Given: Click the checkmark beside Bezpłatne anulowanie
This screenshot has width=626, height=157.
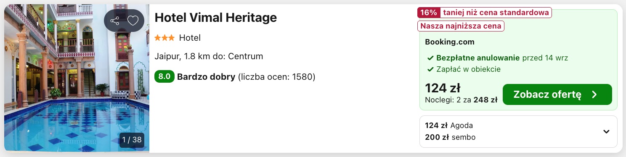Looking at the screenshot, I should [x=430, y=58].
